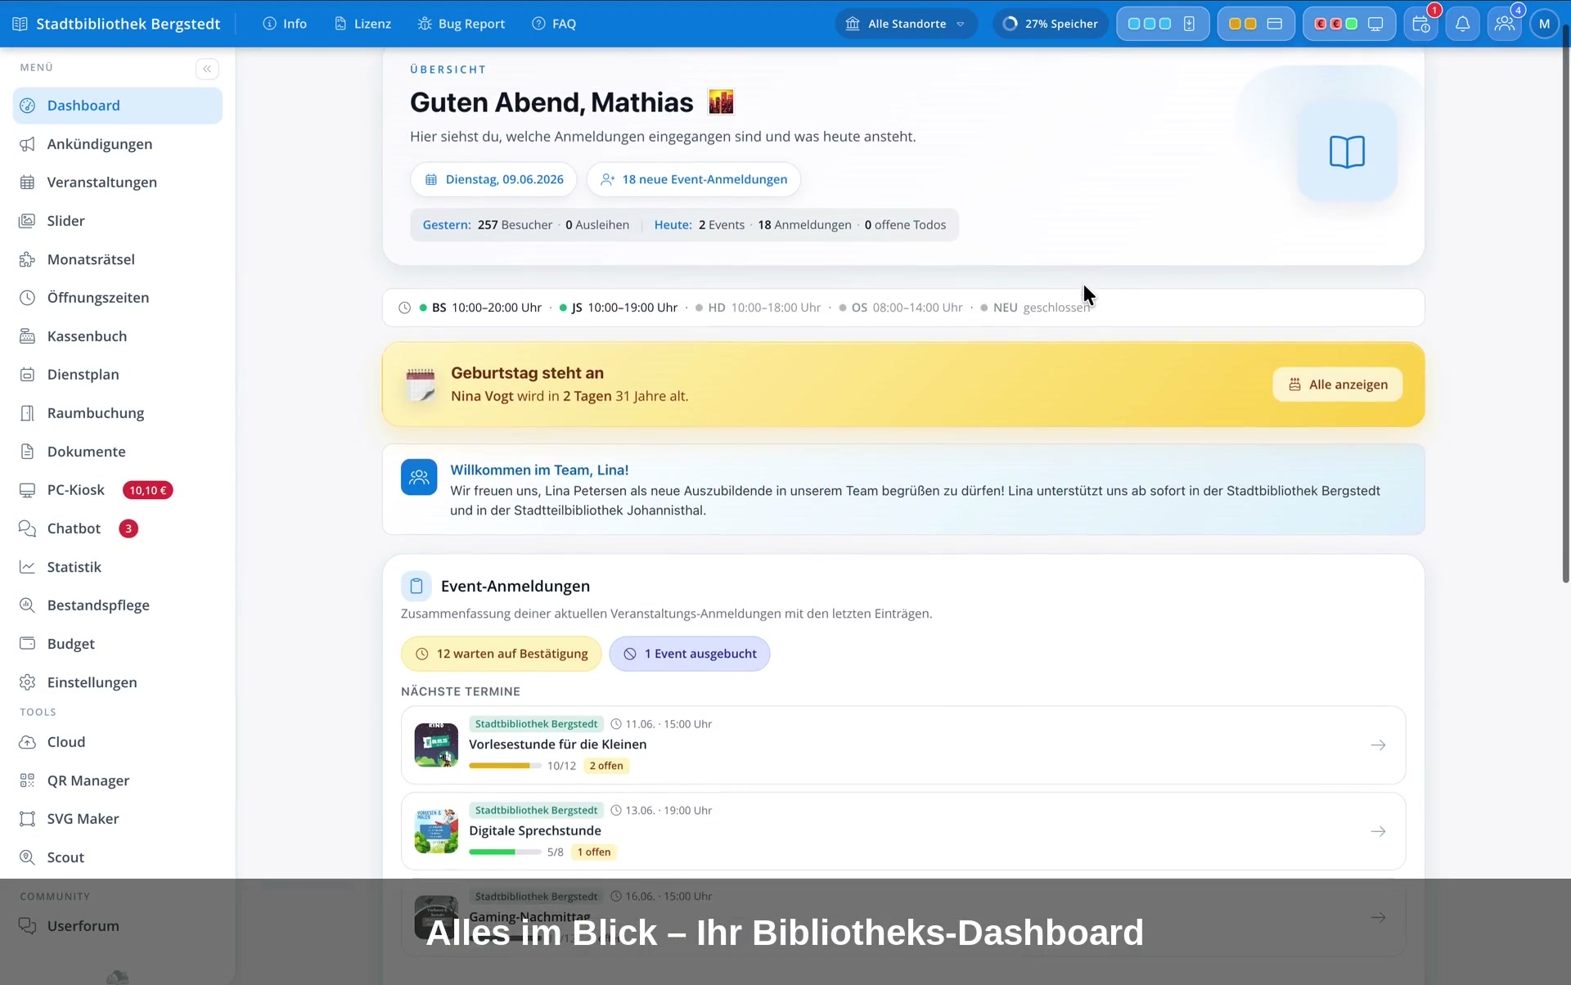
Task: Open the Bug Report link
Action: coord(461,24)
